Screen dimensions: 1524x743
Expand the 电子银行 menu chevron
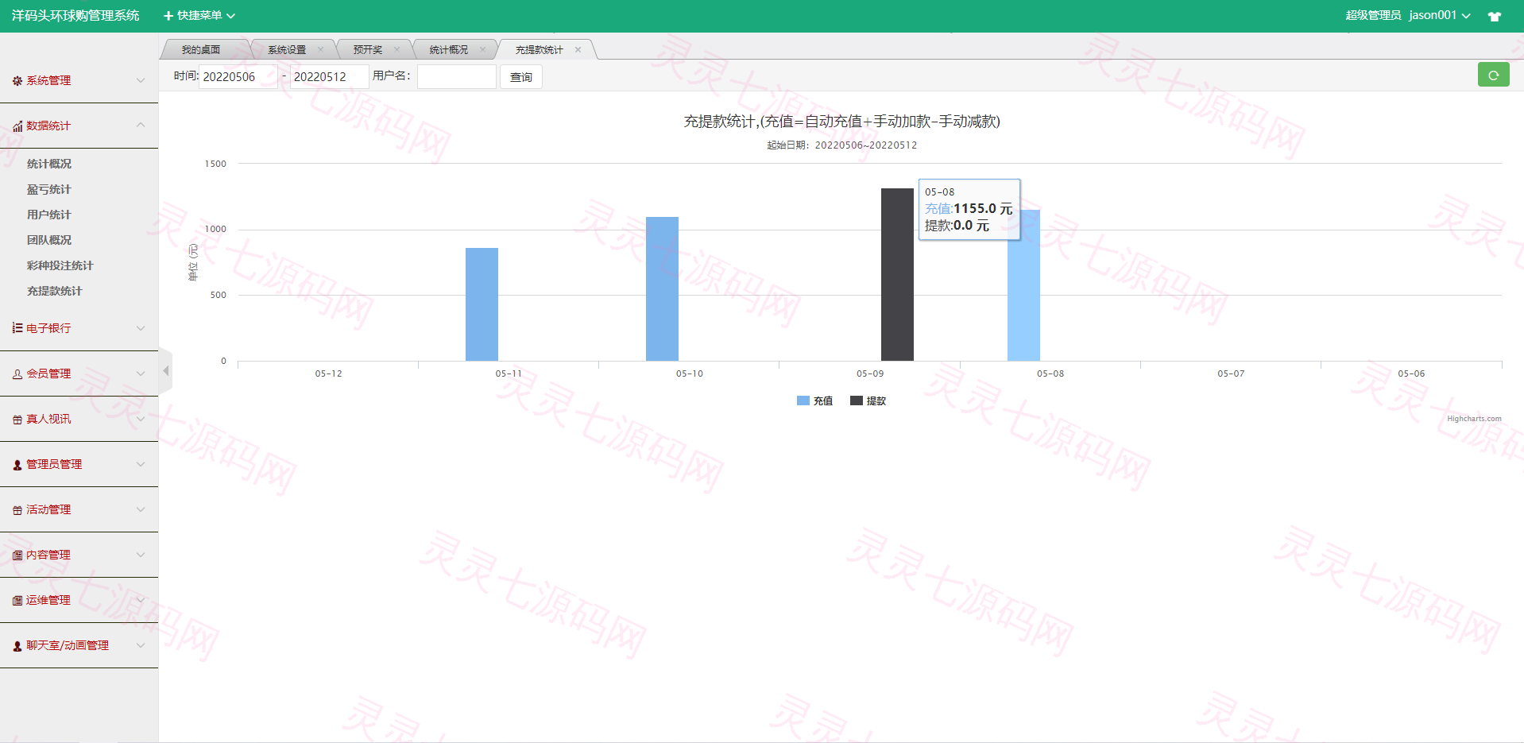click(x=141, y=327)
